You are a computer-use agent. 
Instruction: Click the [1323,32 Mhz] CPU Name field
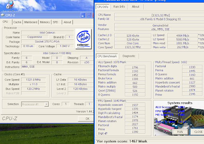coord(159,15)
